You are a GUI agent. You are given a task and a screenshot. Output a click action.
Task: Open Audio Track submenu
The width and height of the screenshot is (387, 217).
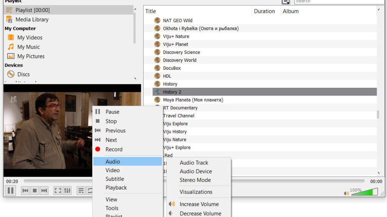[x=199, y=163]
